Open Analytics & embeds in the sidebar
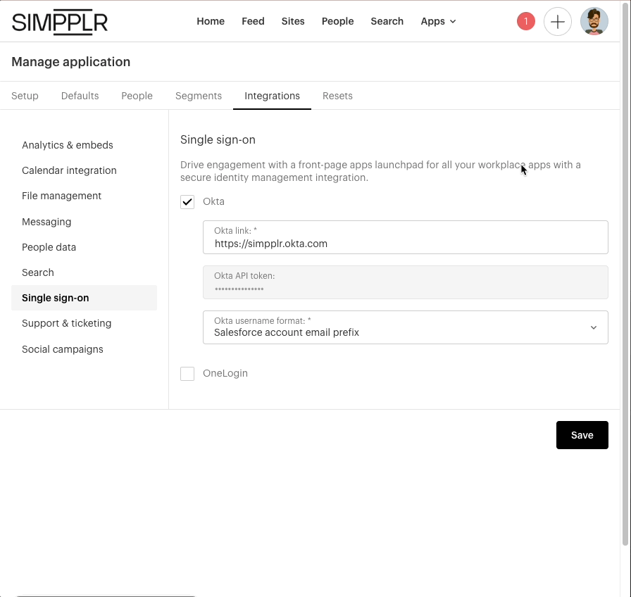 (68, 145)
